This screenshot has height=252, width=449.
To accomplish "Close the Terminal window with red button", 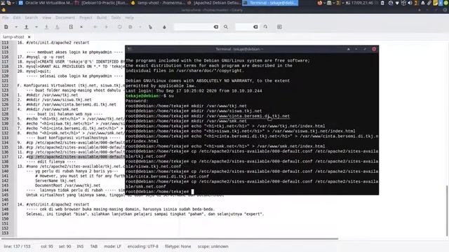I will (374, 49).
